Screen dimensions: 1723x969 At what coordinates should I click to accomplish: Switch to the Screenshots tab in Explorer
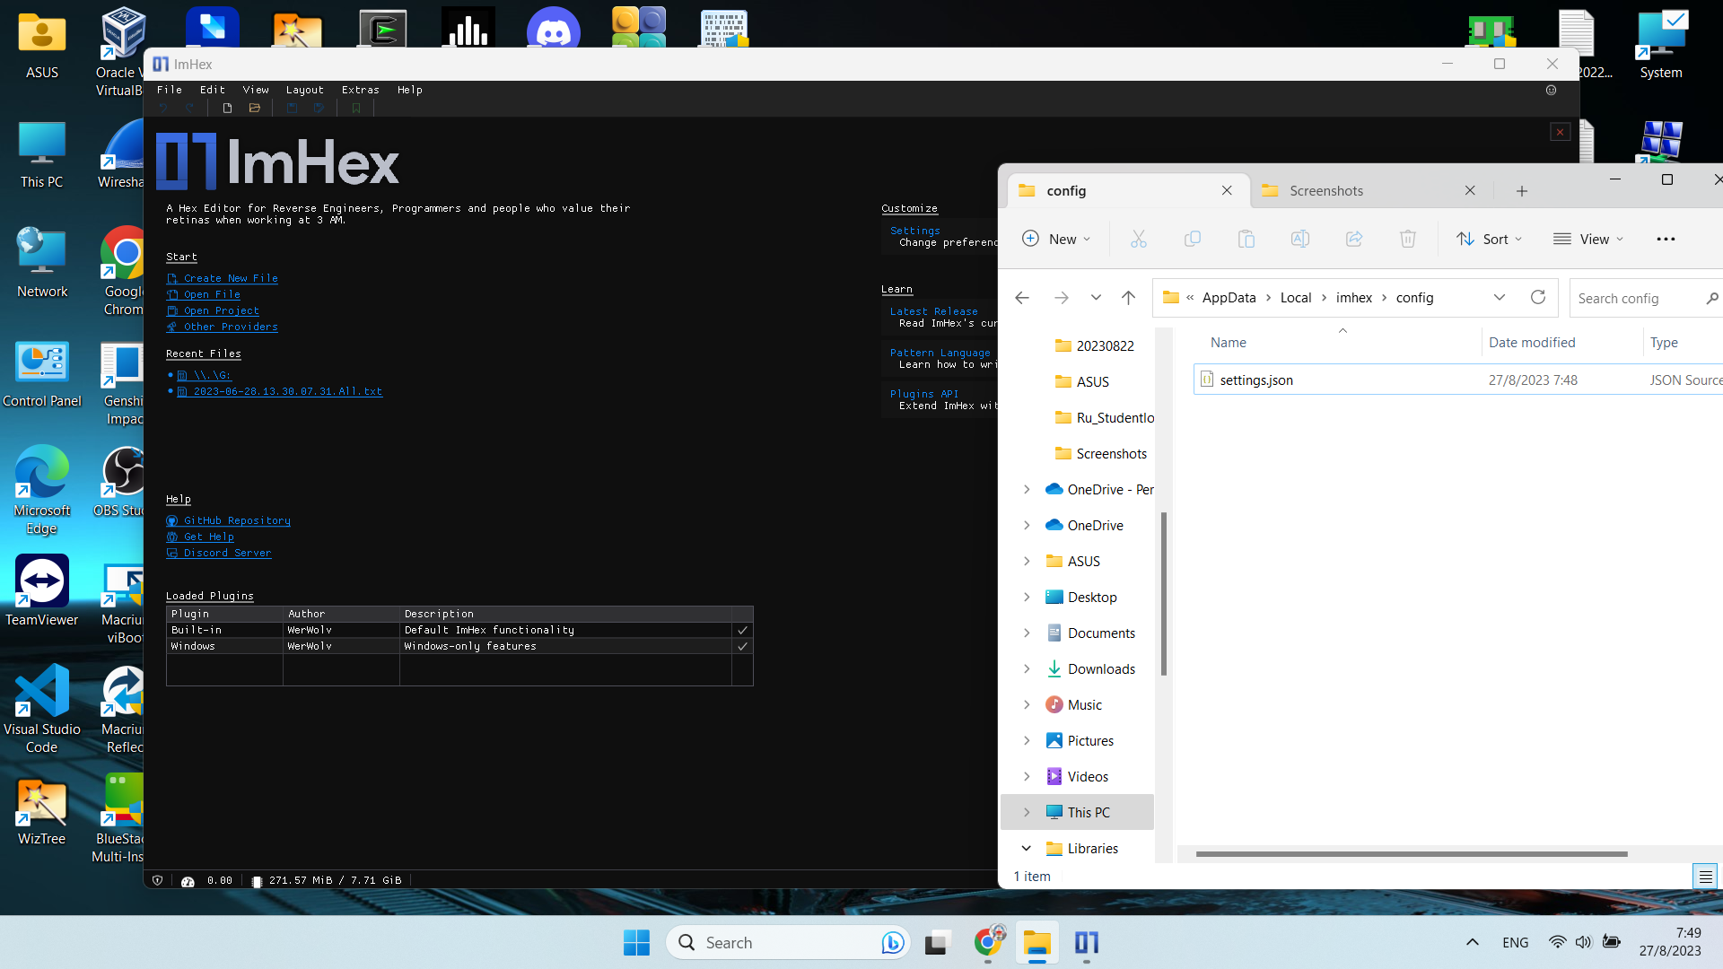(1325, 190)
